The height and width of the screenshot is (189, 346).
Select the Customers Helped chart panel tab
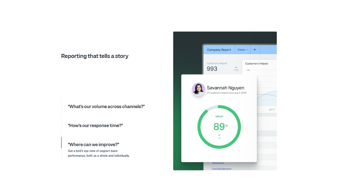(x=257, y=64)
